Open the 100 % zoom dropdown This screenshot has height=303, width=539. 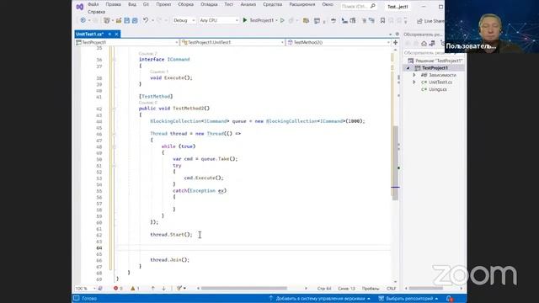pos(85,289)
